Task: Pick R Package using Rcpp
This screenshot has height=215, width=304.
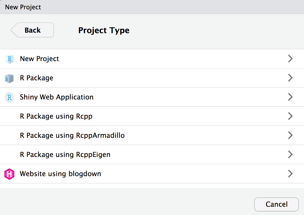Action: click(56, 116)
